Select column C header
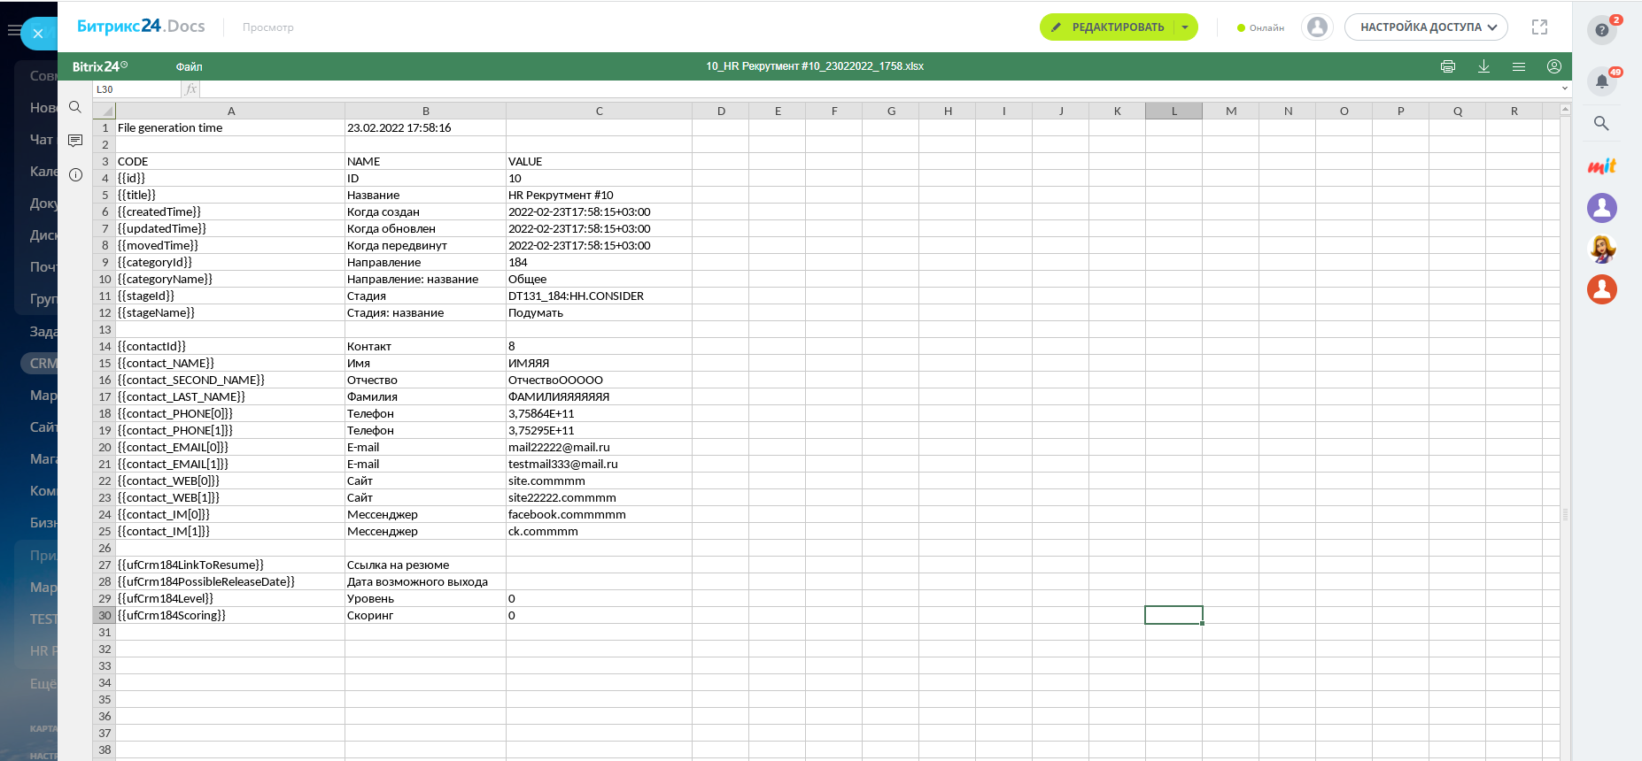 599,111
